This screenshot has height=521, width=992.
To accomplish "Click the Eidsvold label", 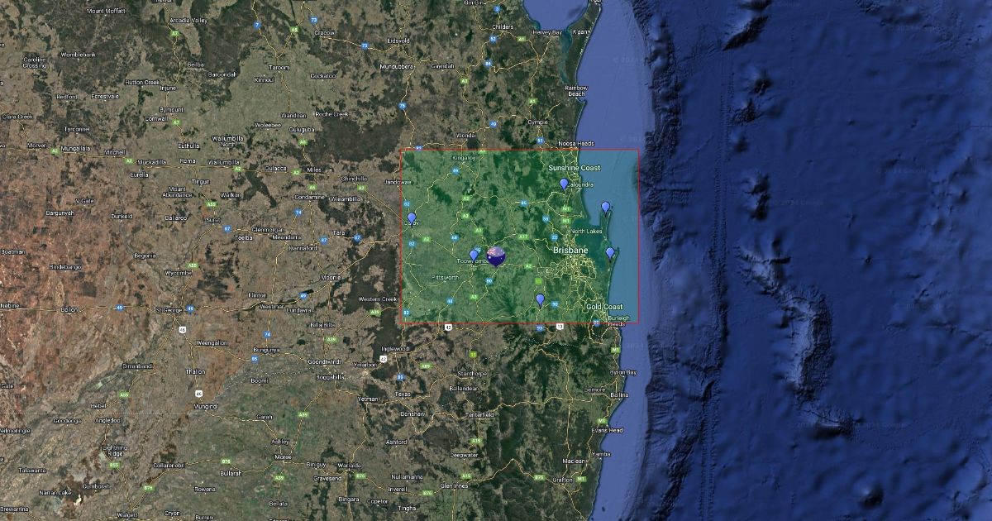I will coord(397,40).
